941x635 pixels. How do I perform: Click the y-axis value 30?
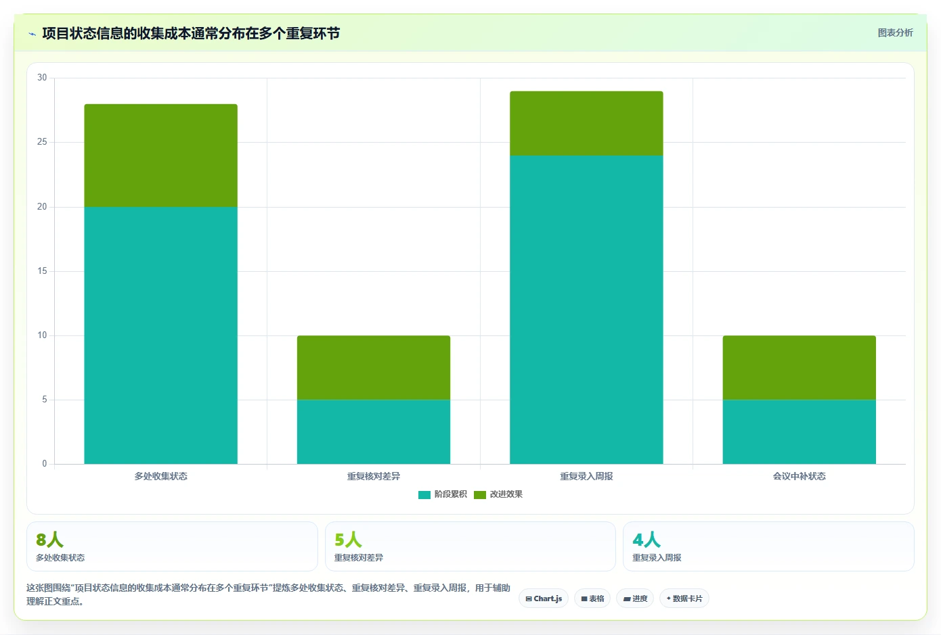coord(42,78)
